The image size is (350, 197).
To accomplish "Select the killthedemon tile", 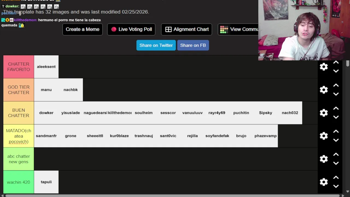I will [119, 113].
